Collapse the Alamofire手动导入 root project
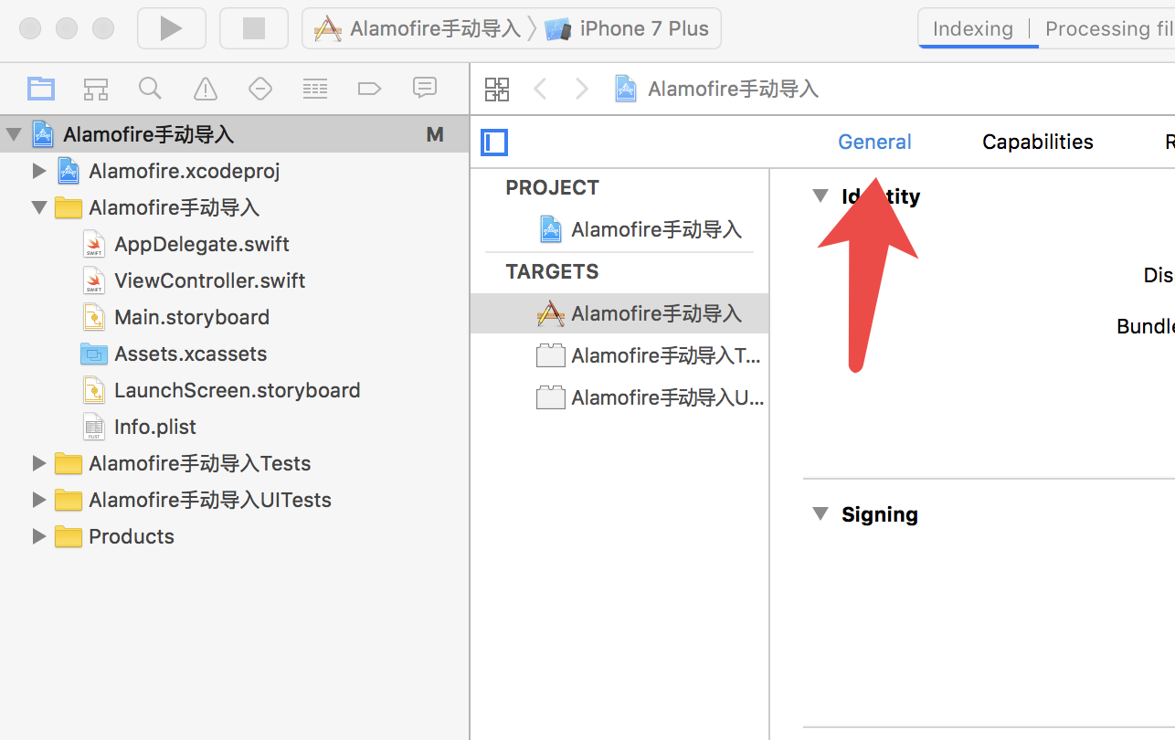 [x=14, y=135]
